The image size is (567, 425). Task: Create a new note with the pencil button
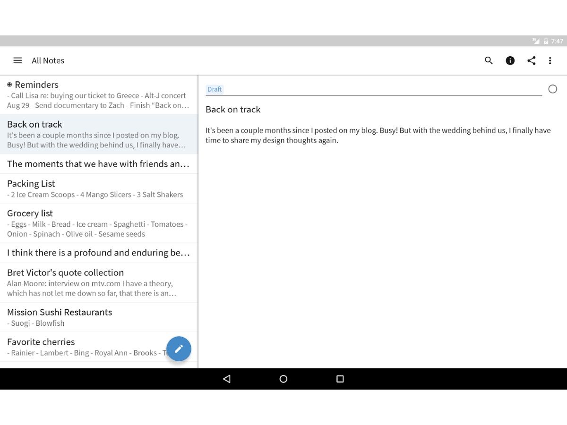[179, 348]
